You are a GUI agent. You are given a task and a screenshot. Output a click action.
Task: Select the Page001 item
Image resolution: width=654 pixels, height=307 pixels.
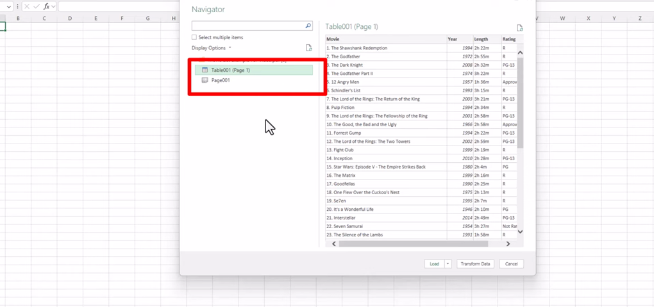point(221,80)
